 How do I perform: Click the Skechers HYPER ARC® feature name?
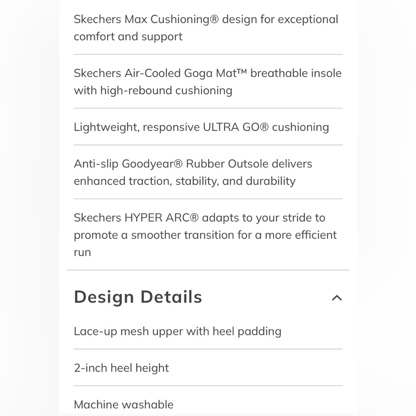click(136, 218)
